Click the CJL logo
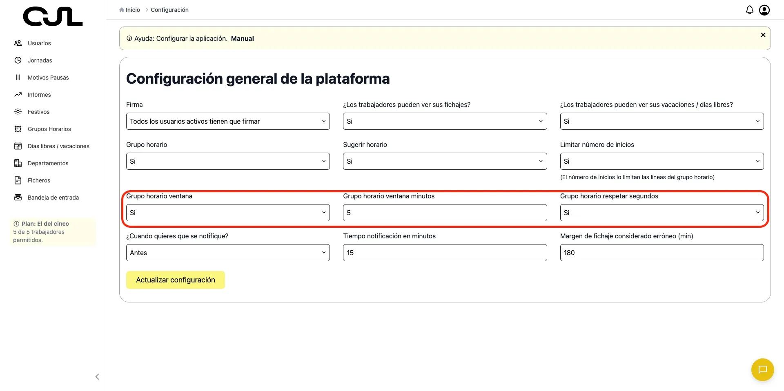Image resolution: width=784 pixels, height=391 pixels. tap(53, 17)
